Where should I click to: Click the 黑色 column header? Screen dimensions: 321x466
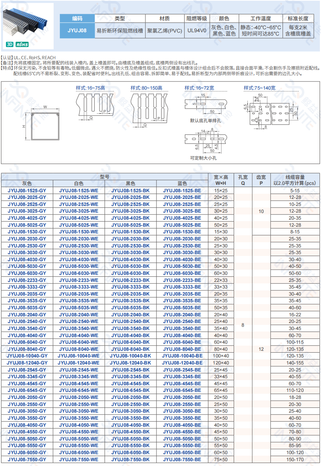[130, 183]
